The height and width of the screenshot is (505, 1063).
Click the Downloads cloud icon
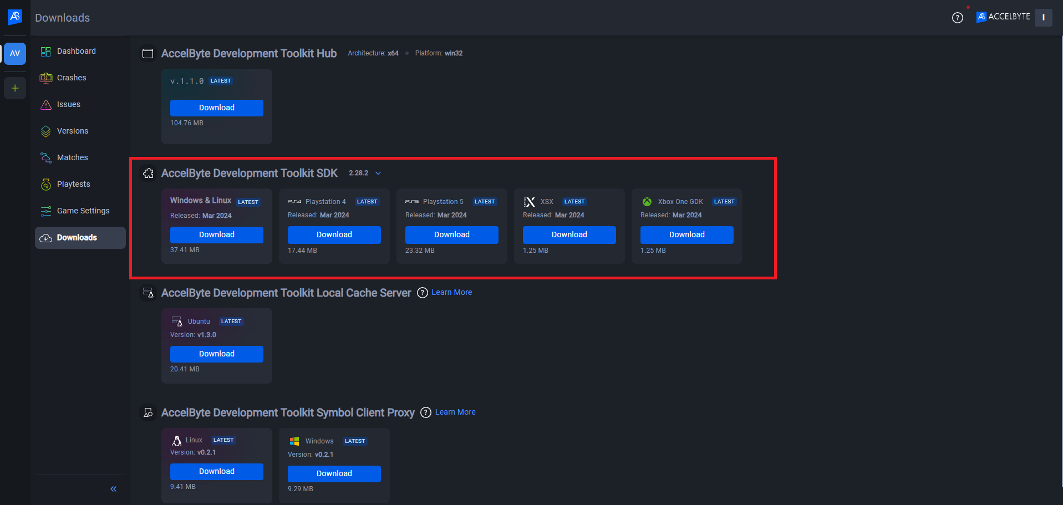tap(46, 238)
